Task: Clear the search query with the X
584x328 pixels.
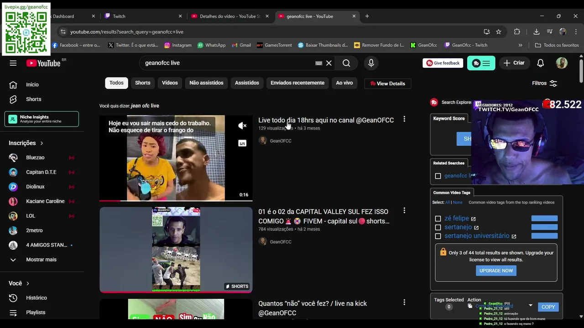Action: pos(328,63)
